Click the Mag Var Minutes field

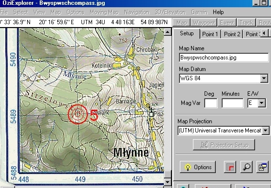233,103
